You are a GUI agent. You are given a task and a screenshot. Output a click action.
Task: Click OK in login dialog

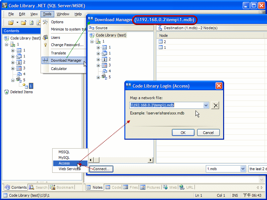pos(183,133)
